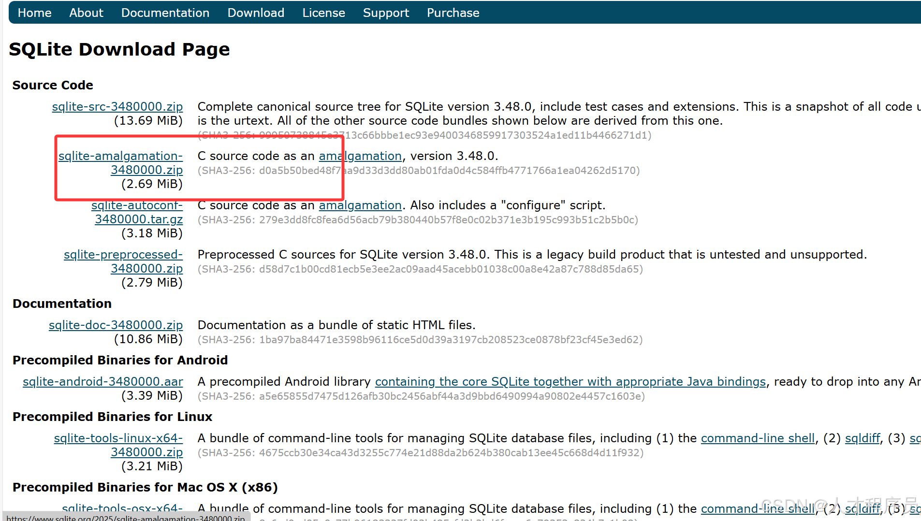The image size is (921, 521).
Task: Download sqlite-autoconf-3480000.tar.gz
Action: pos(137,212)
